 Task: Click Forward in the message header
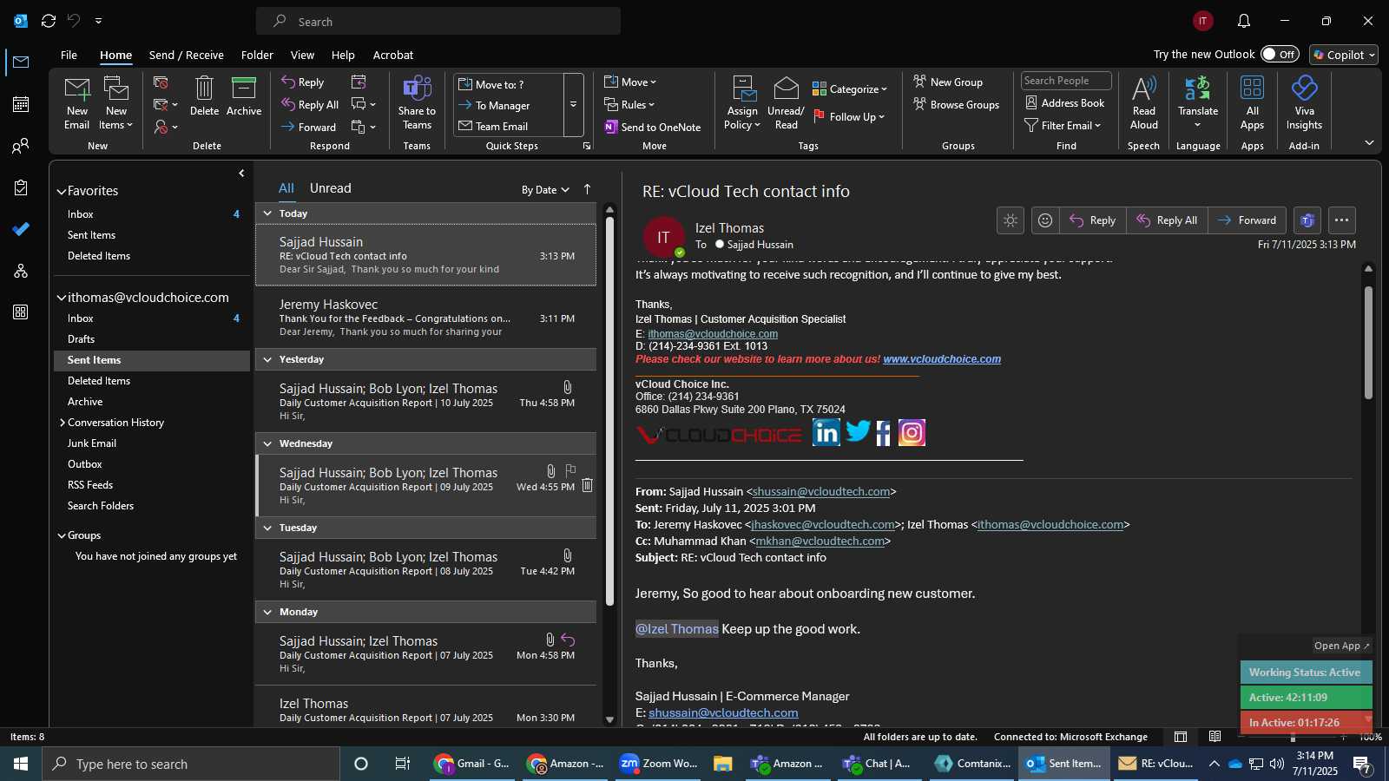pyautogui.click(x=1247, y=220)
